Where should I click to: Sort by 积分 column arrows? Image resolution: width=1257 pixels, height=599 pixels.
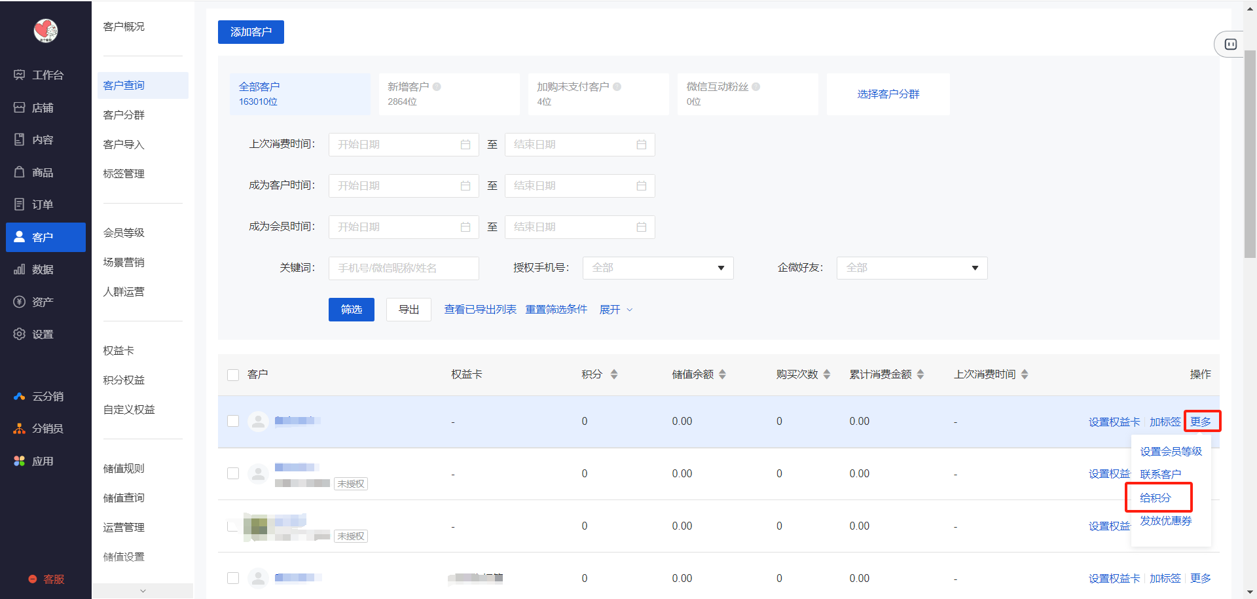coord(614,374)
